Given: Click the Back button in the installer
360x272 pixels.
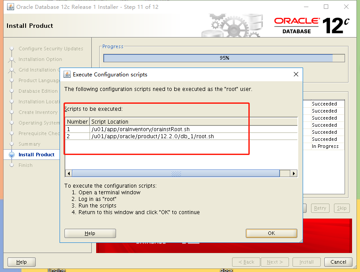Looking at the screenshot, I should coord(246,262).
